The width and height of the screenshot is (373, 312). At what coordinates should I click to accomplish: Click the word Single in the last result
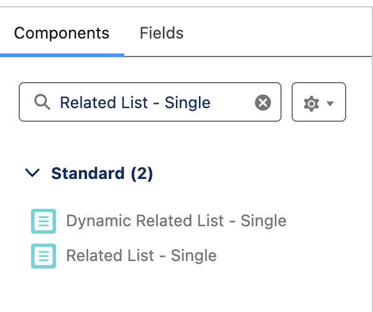(x=193, y=255)
